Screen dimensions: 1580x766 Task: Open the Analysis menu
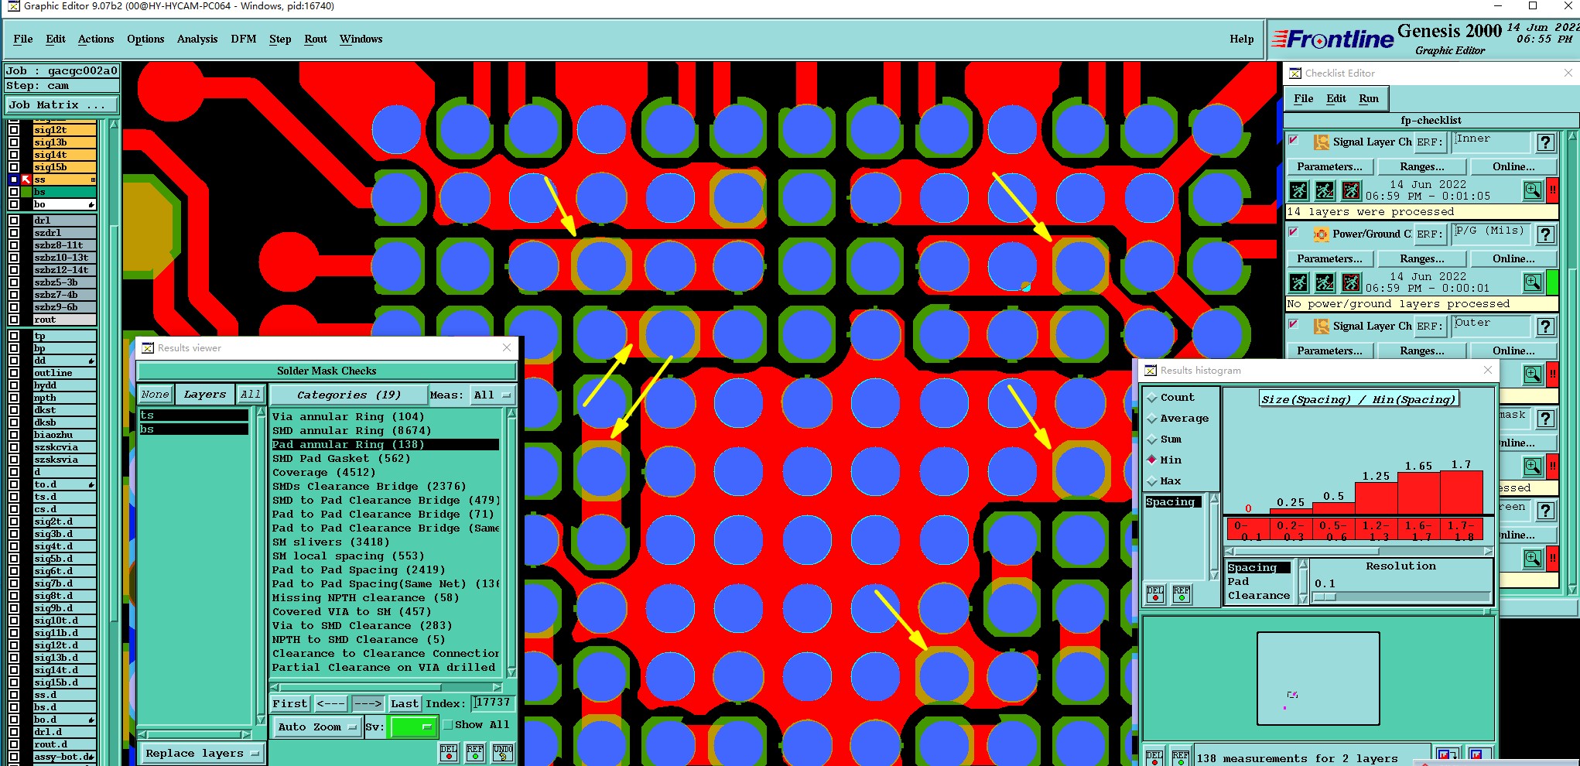pos(197,39)
